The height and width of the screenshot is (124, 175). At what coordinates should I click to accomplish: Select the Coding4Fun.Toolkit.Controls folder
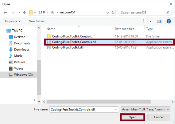(x=72, y=36)
